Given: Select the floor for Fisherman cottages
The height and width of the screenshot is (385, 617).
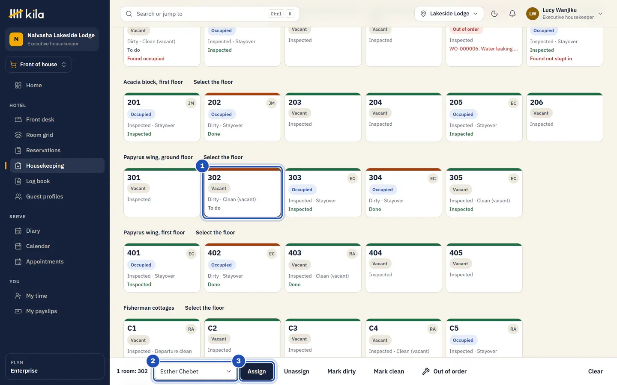Looking at the screenshot, I should [204, 308].
